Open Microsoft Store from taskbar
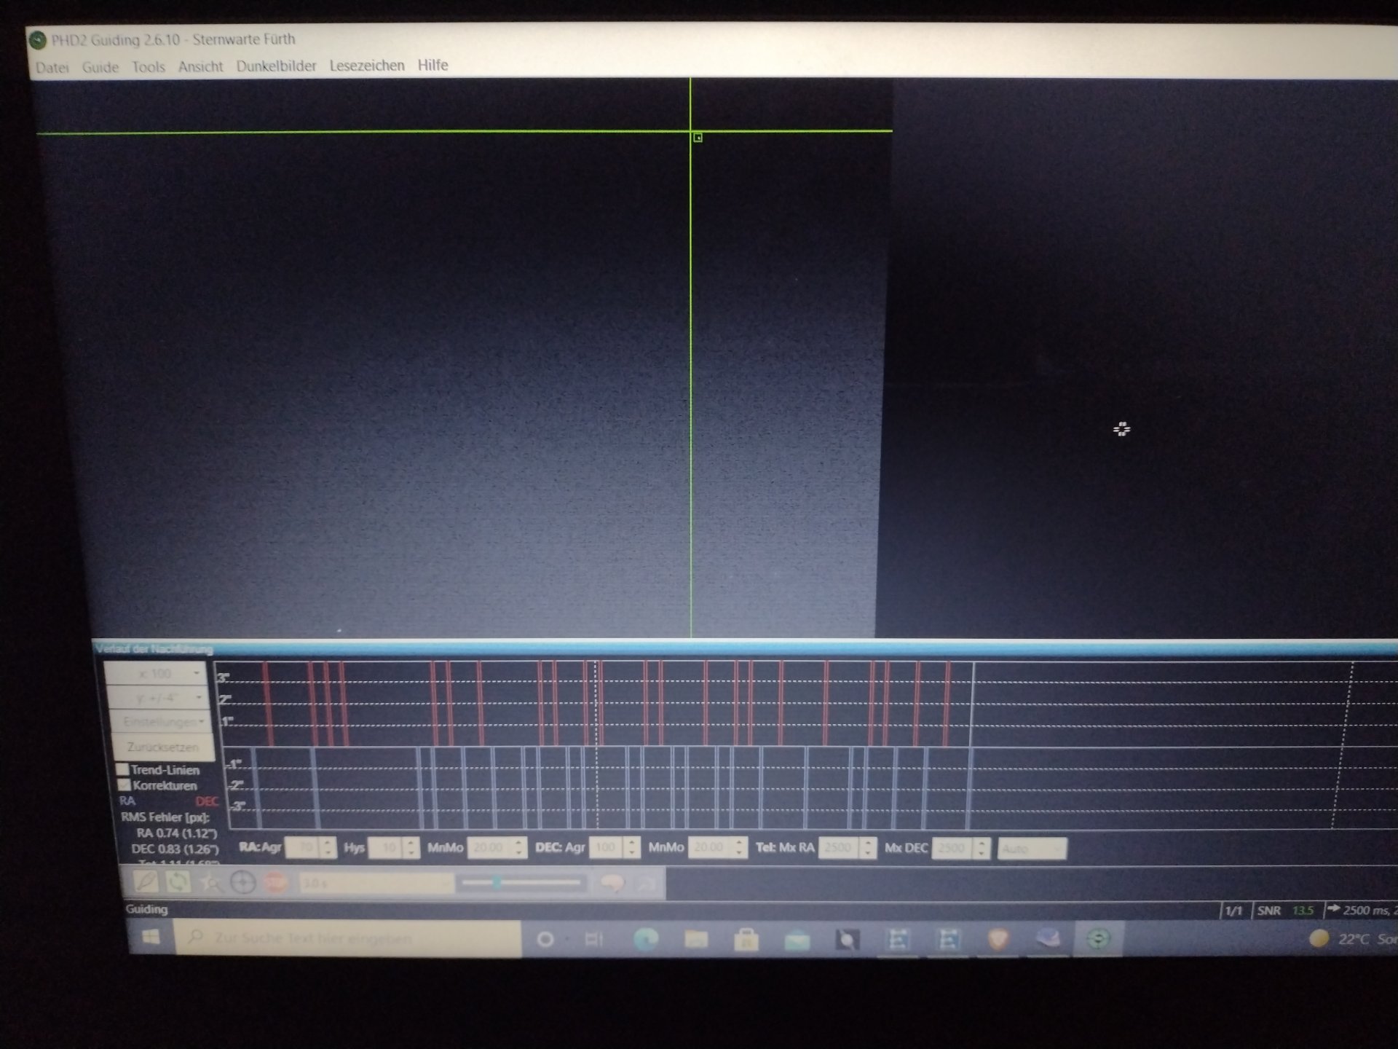The image size is (1398, 1049). pos(746,940)
